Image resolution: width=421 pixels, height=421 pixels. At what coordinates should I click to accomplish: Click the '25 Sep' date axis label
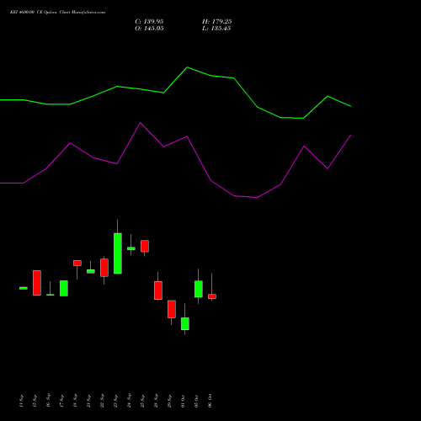[x=143, y=401]
